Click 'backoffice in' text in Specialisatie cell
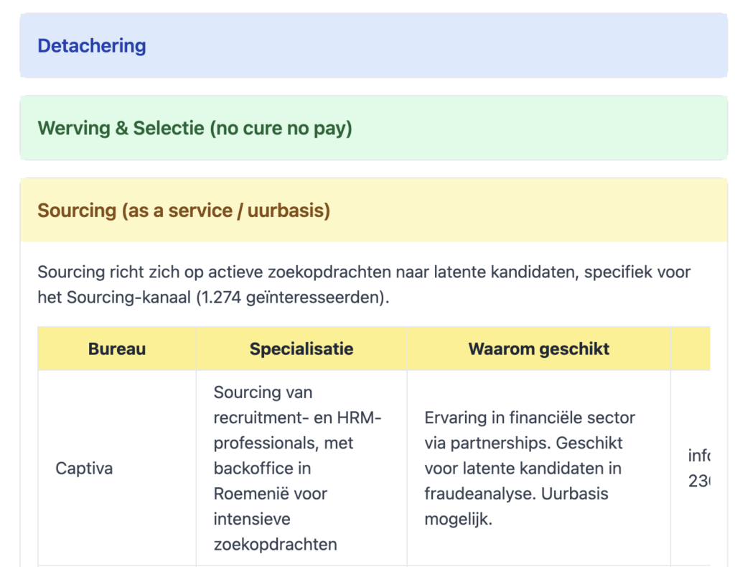 (x=262, y=469)
